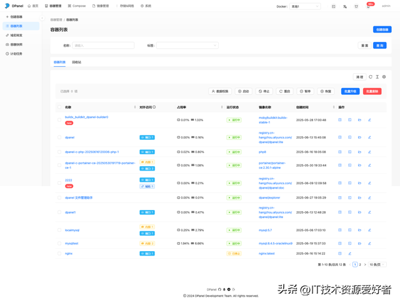The width and height of the screenshot is (400, 303).
Task: Click the refresh icon above the table
Action: click(371, 77)
